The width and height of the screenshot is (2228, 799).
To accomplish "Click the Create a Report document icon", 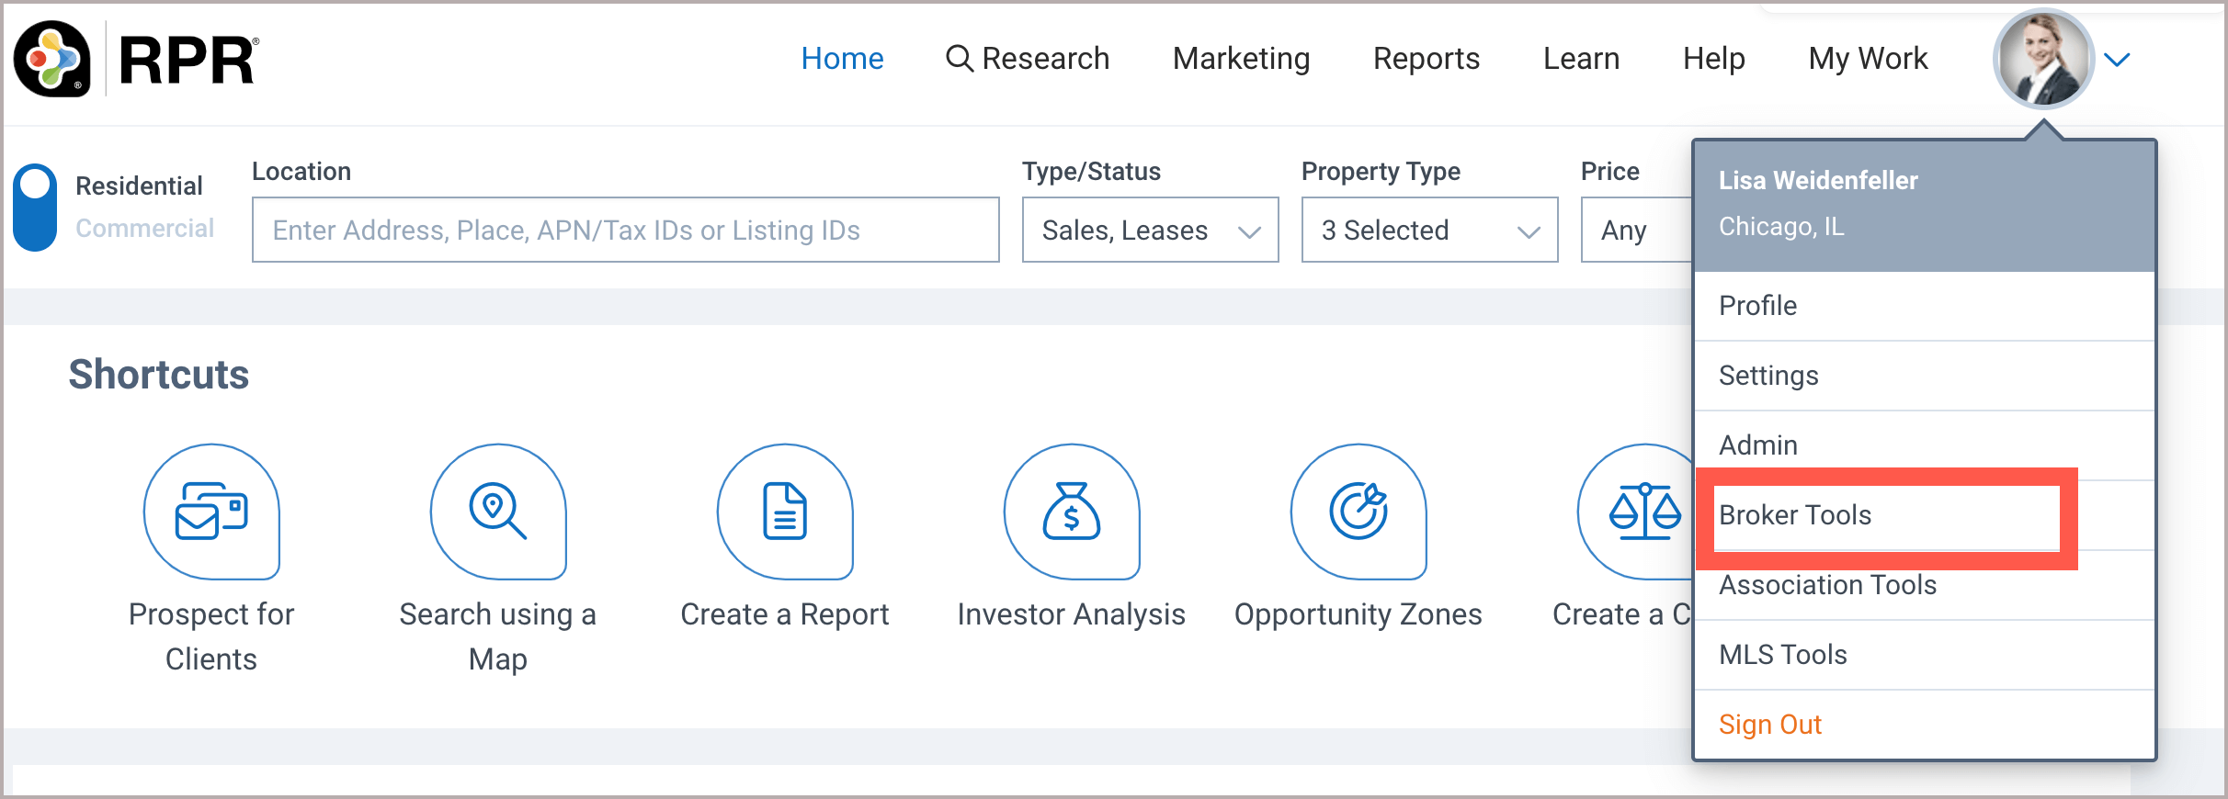I will pyautogui.click(x=785, y=512).
